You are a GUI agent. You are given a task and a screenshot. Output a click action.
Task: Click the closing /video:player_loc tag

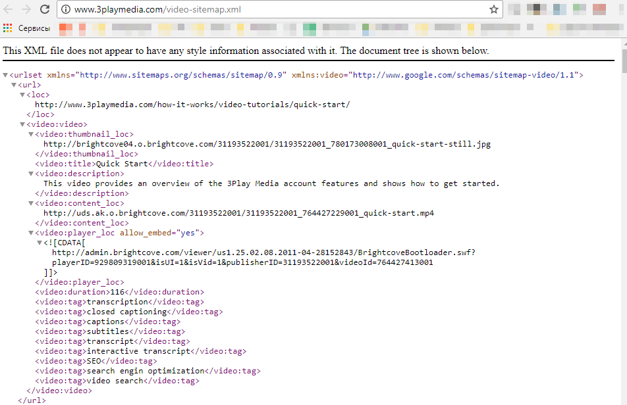(80, 282)
